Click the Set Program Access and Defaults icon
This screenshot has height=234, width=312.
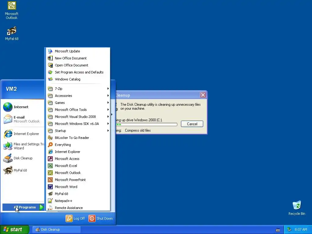click(x=50, y=72)
